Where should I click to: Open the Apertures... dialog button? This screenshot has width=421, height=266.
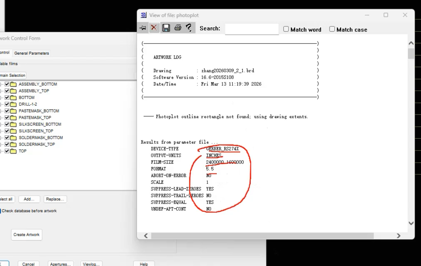(60, 264)
